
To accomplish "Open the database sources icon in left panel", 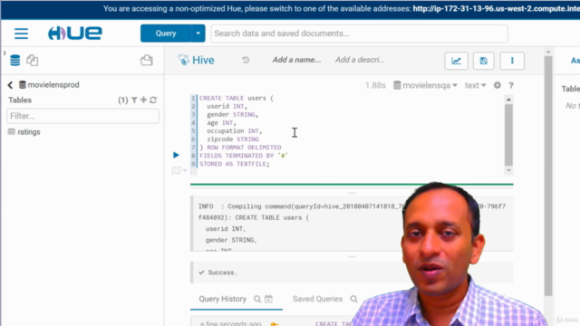I will 15,61.
